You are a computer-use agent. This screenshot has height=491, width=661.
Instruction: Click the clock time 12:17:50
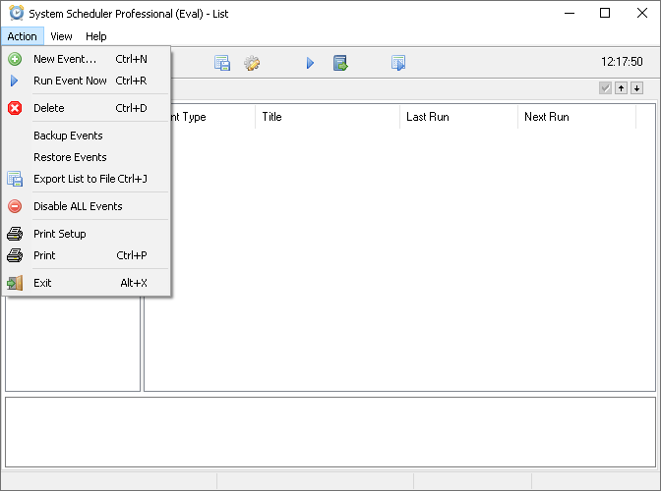[x=622, y=62]
